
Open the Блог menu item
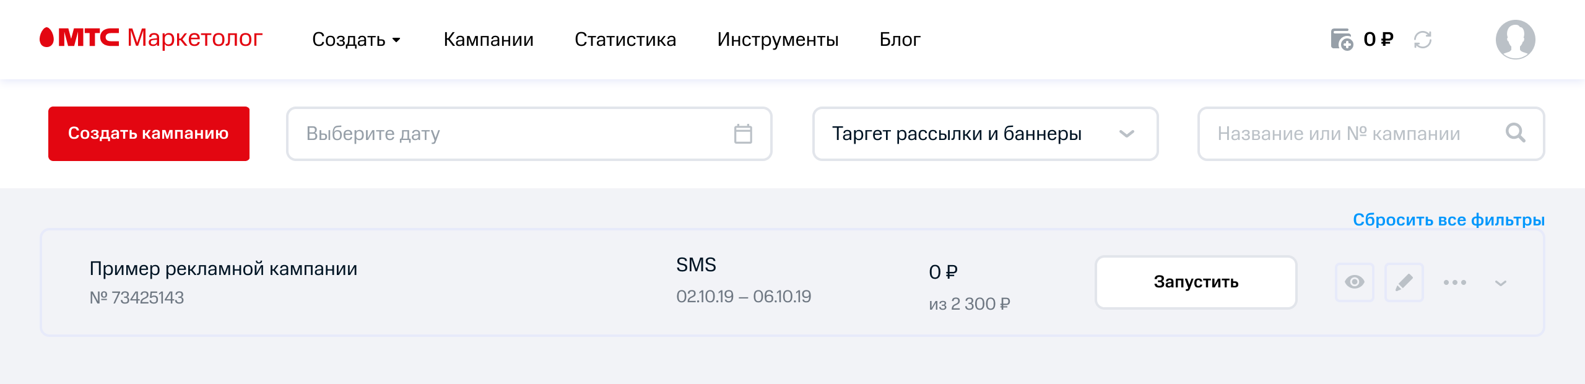tap(900, 40)
